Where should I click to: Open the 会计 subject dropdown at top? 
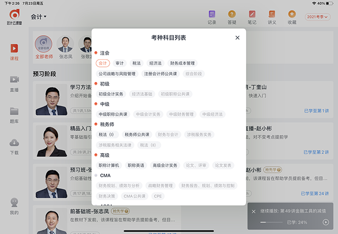tap(39, 17)
